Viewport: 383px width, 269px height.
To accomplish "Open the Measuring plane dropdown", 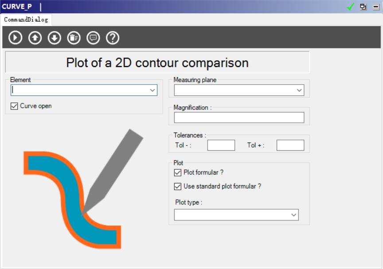I will pyautogui.click(x=299, y=90).
